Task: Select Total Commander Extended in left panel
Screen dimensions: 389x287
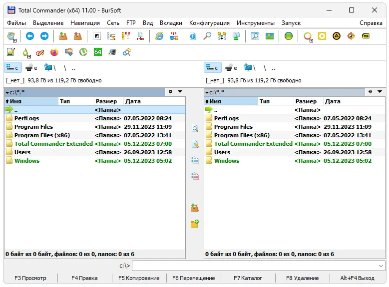Action: click(x=95, y=144)
